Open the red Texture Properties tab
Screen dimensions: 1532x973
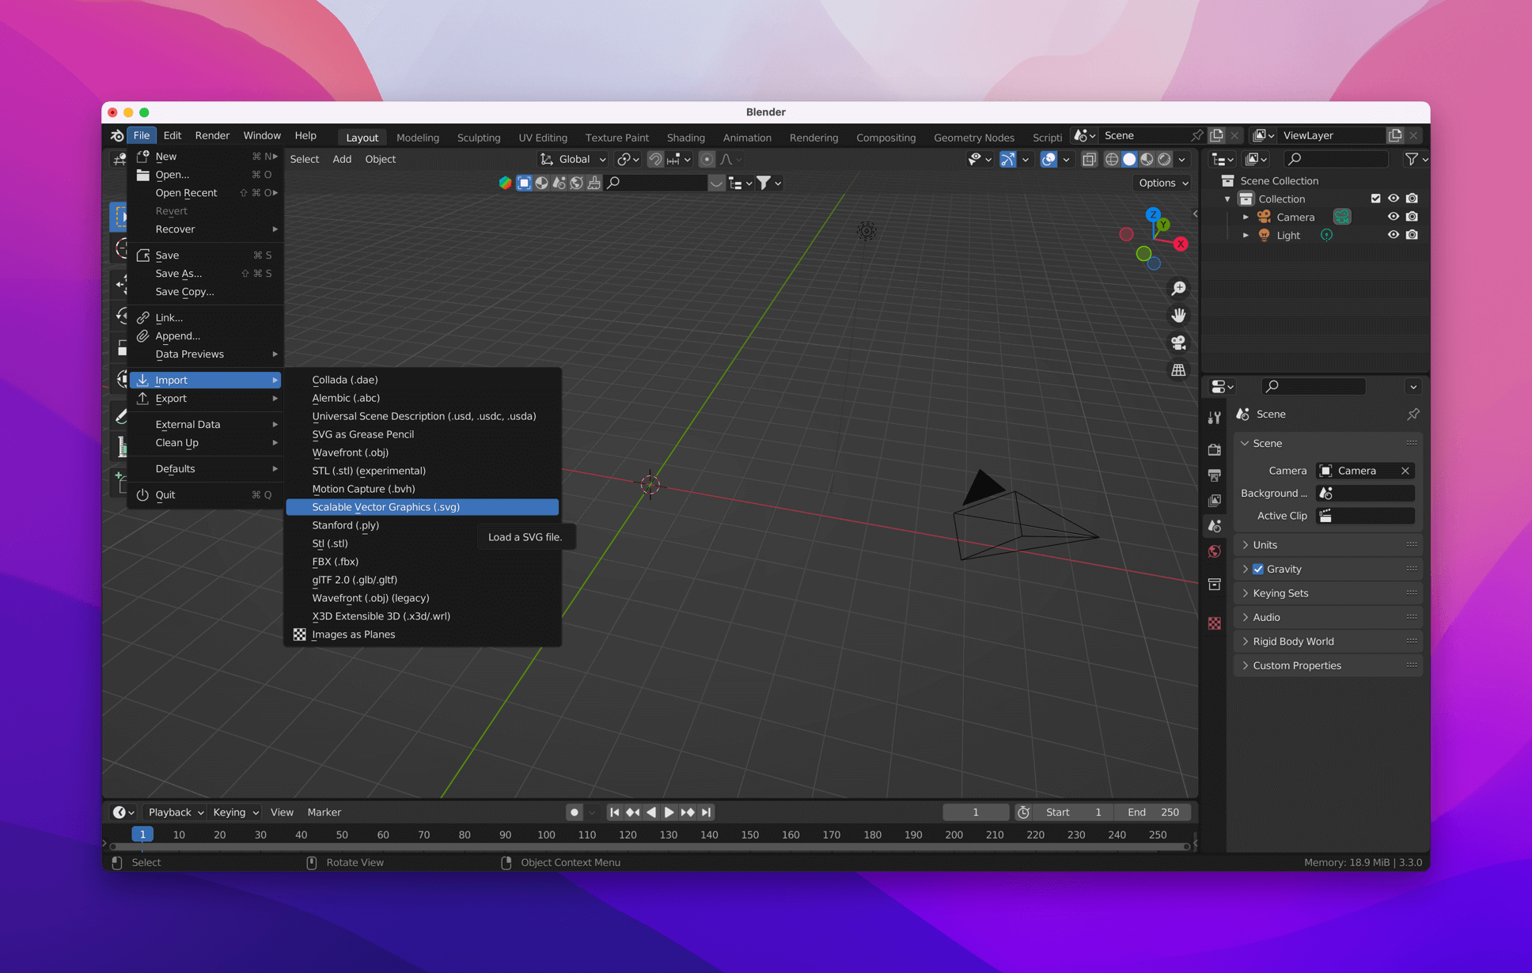point(1216,623)
